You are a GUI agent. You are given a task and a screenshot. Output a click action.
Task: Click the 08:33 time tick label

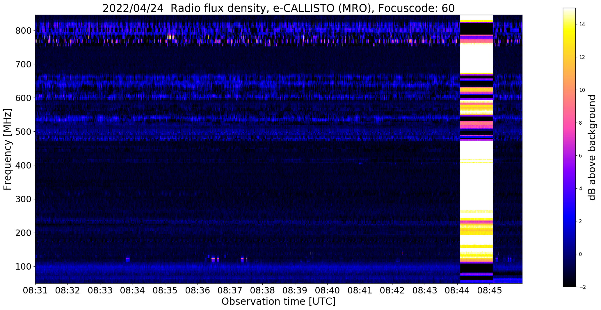pyautogui.click(x=100, y=290)
